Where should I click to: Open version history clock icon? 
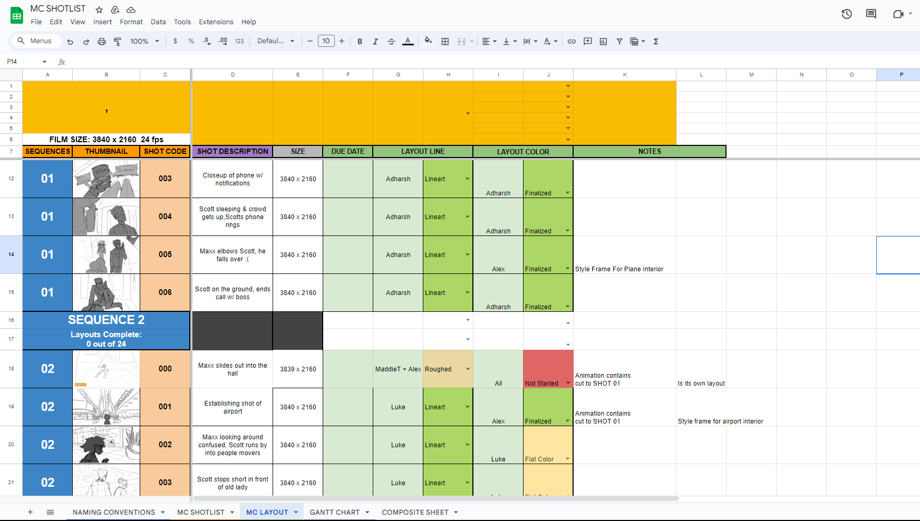point(847,14)
